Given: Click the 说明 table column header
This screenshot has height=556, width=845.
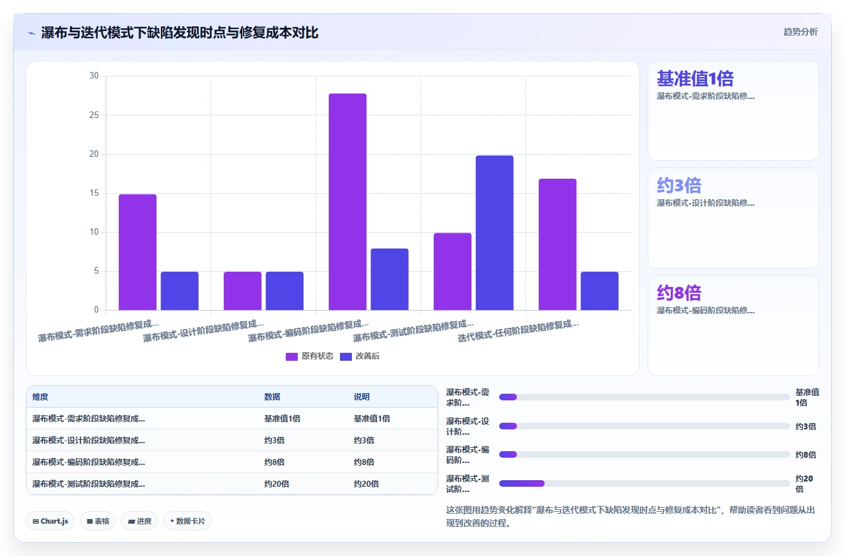Looking at the screenshot, I should (x=362, y=397).
